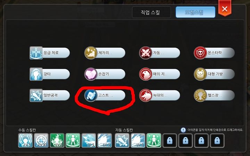Tap the 강타 bash skill icon
This screenshot has height=156, width=250.
pos(36,74)
